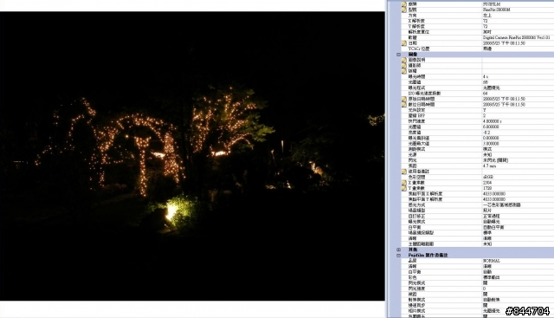Viewport: 554px width, 318px height.
Task: Open the night lights photo preview
Action: [x=192, y=156]
